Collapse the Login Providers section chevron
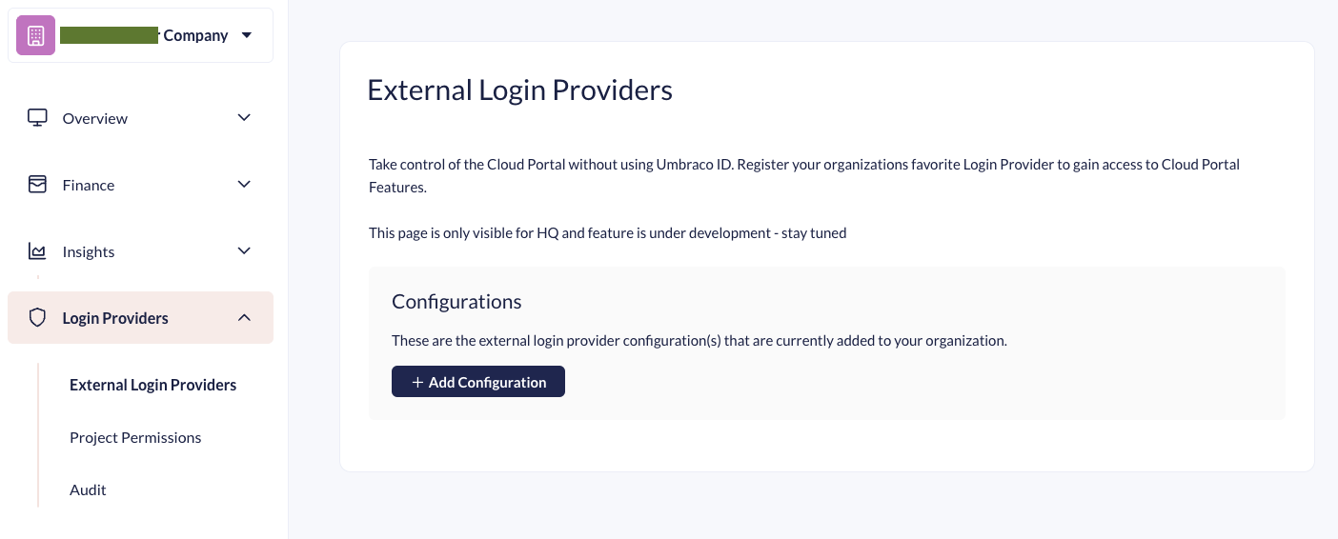Viewport: 1338px width, 539px height. (244, 318)
